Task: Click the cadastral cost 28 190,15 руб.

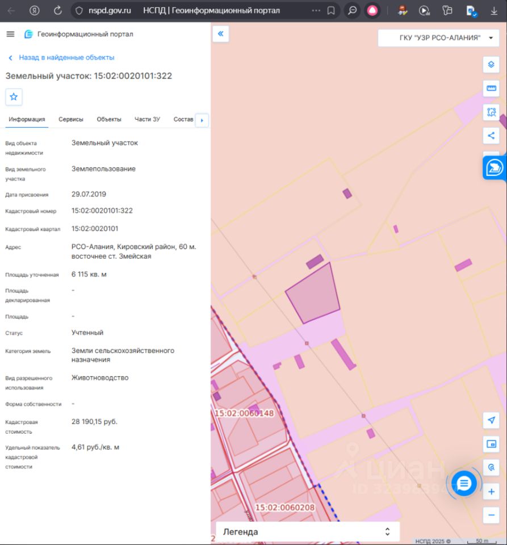Action: coord(94,422)
